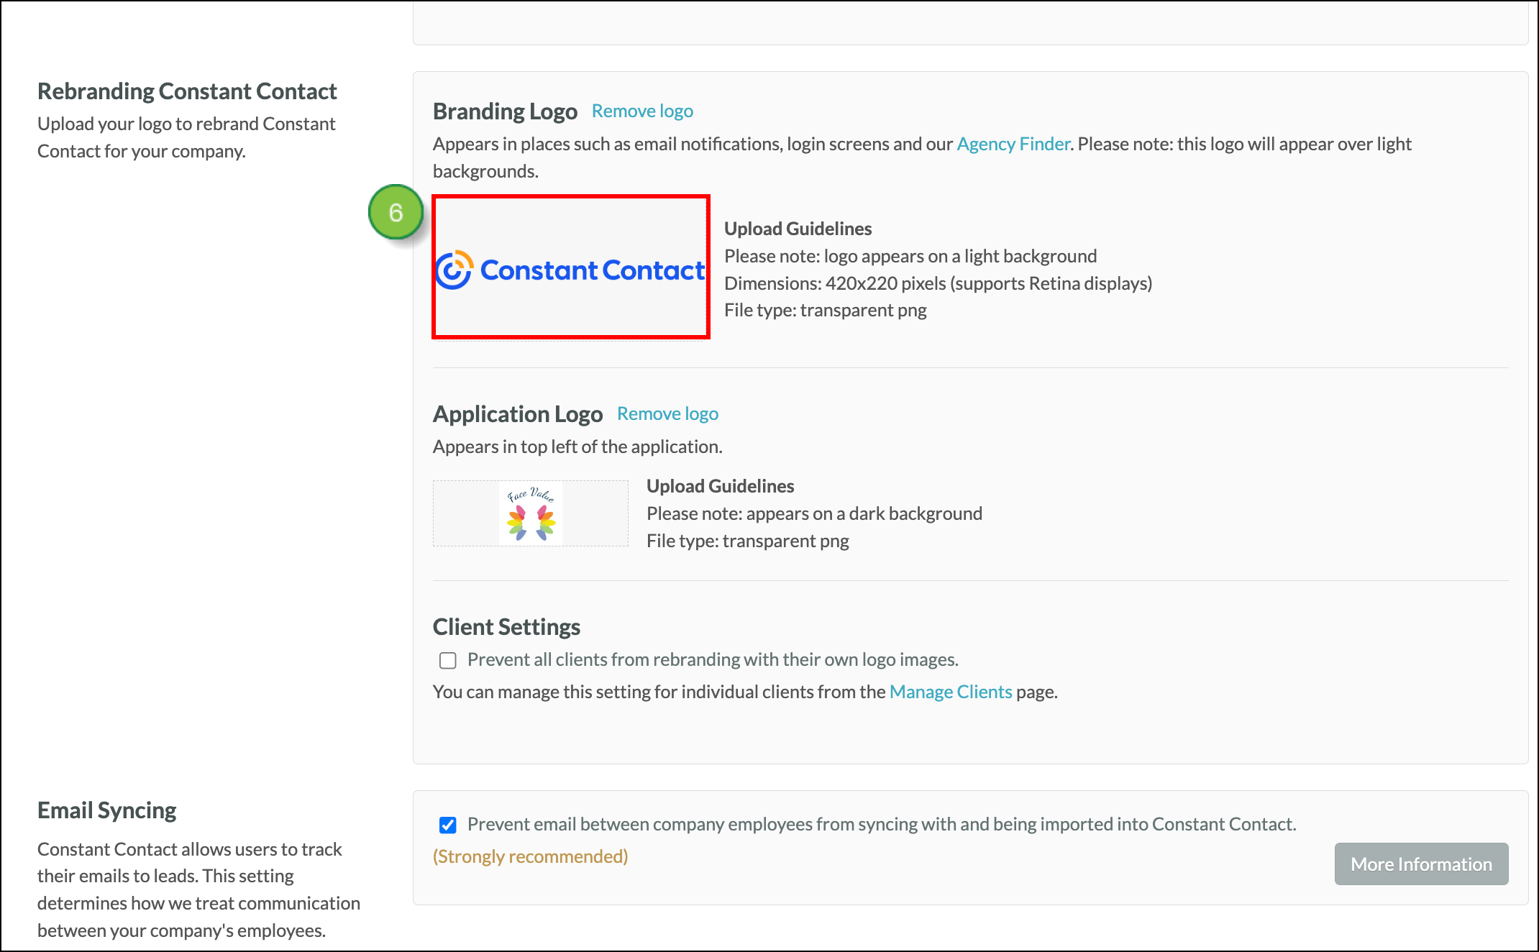
Task: Uncheck Prevent email between employees syncing checkbox
Action: pos(448,825)
